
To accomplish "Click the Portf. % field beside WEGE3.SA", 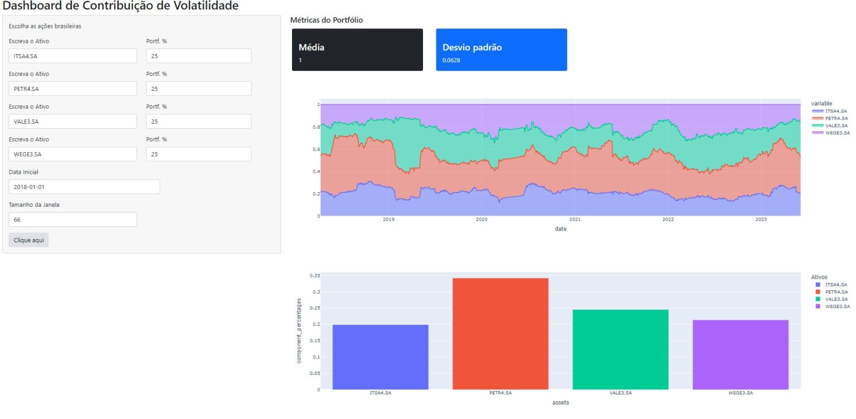I will [198, 154].
